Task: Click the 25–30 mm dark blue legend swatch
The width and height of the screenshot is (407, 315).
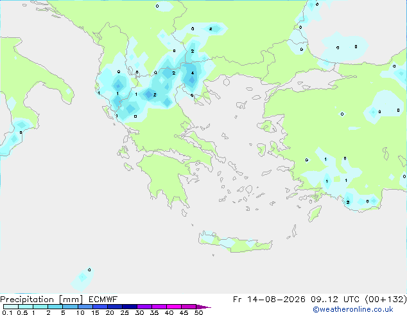Action: click(130, 307)
